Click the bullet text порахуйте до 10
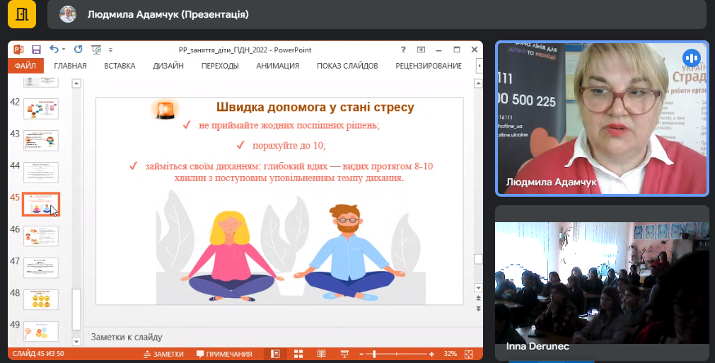The image size is (715, 363). (x=289, y=146)
